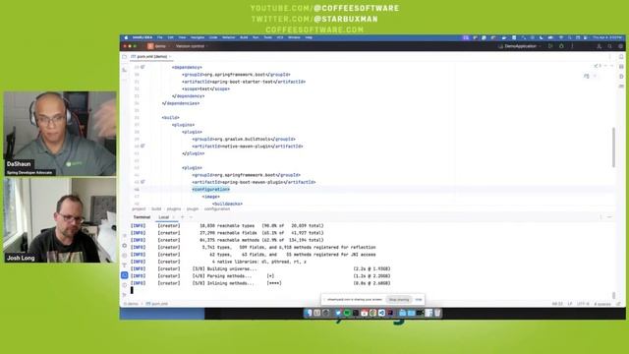Open the File menu

click(159, 37)
